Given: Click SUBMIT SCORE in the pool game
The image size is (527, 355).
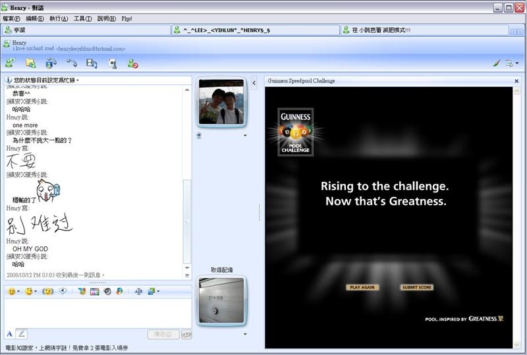Looking at the screenshot, I should [417, 287].
